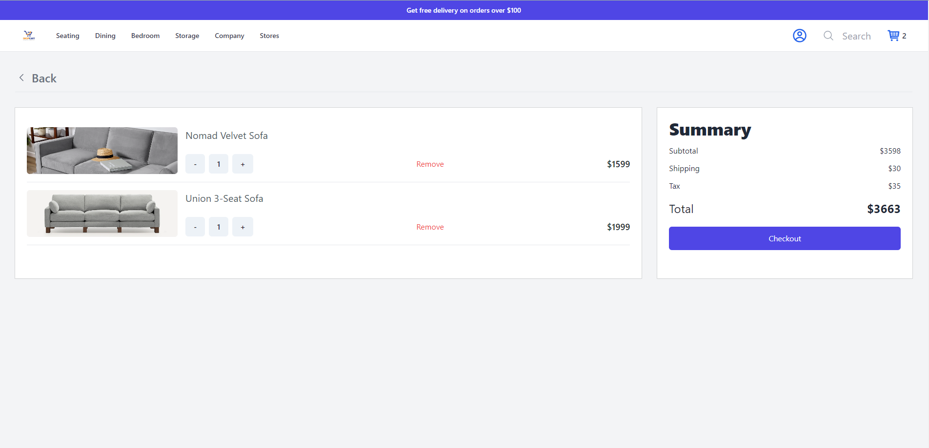The height and width of the screenshot is (448, 929).
Task: Open the shopping cart icon
Action: tap(894, 35)
